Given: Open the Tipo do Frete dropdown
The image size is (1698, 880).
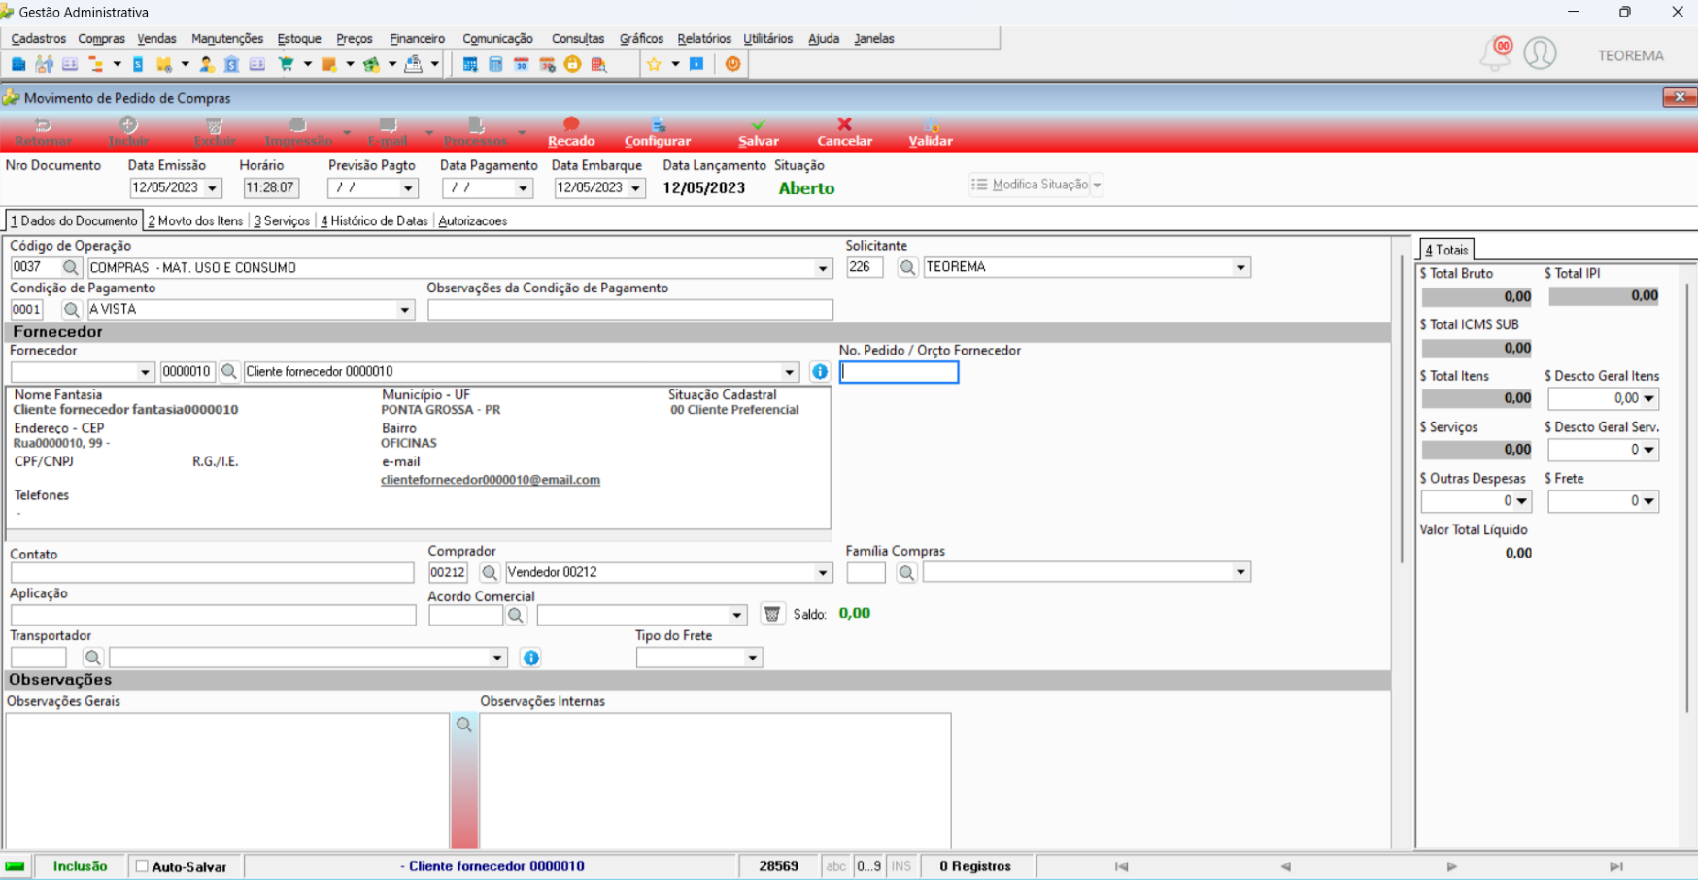Looking at the screenshot, I should [752, 658].
